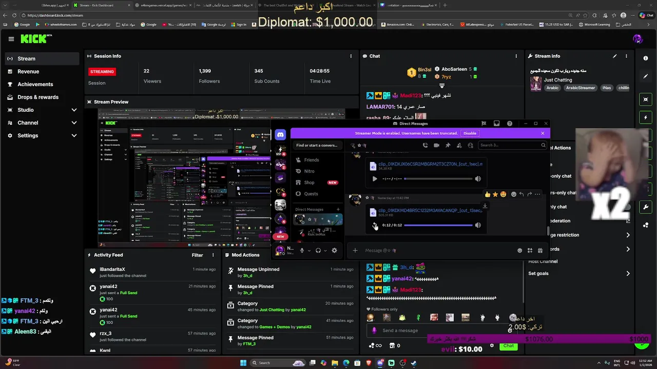Viewport: 657px width, 369px height.
Task: Open Discord user settings gear
Action: 335,250
